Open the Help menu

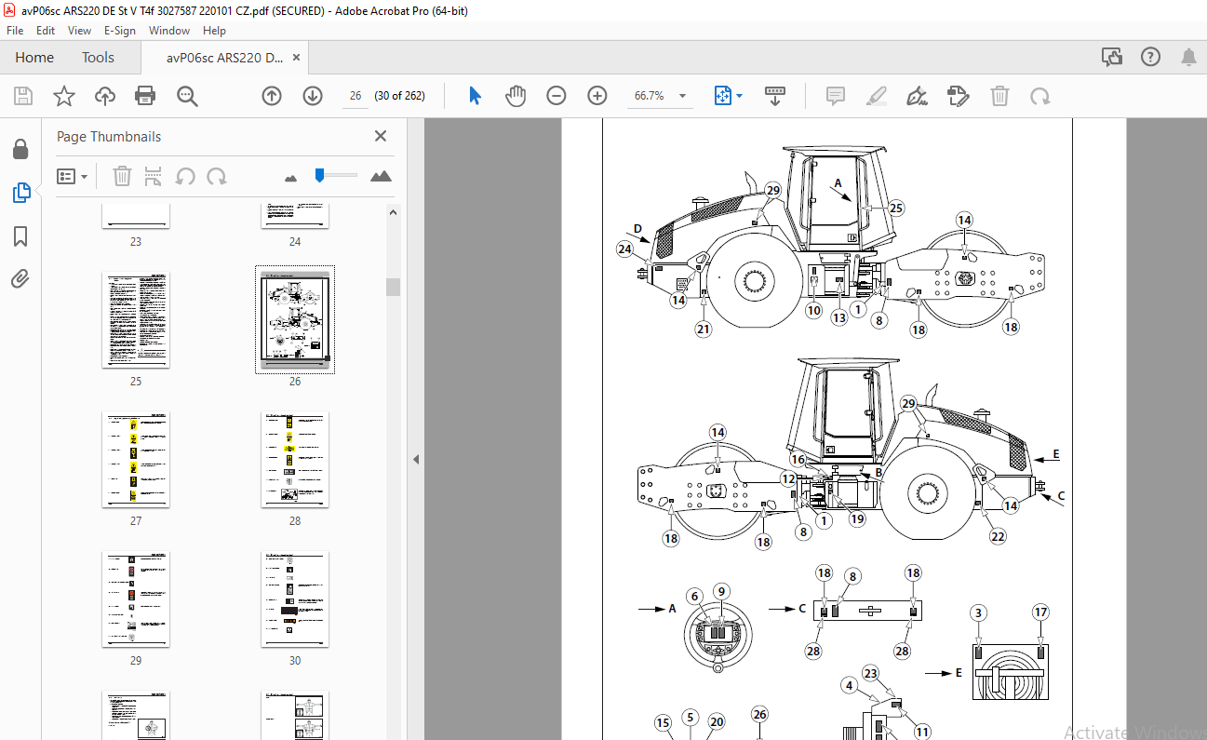[x=214, y=31]
